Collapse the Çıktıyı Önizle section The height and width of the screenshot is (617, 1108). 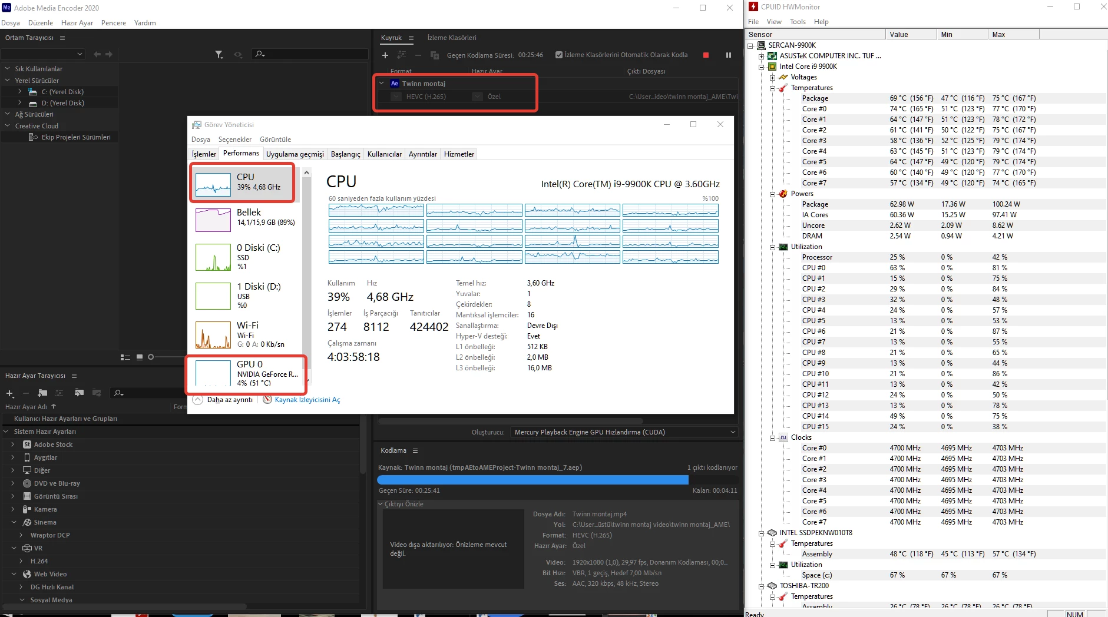(381, 504)
